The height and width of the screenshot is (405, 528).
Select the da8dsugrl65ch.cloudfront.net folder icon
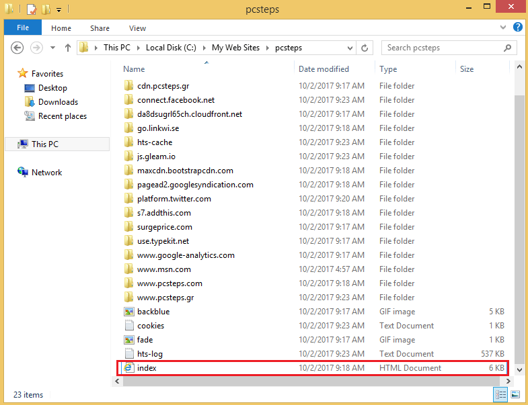click(x=128, y=114)
